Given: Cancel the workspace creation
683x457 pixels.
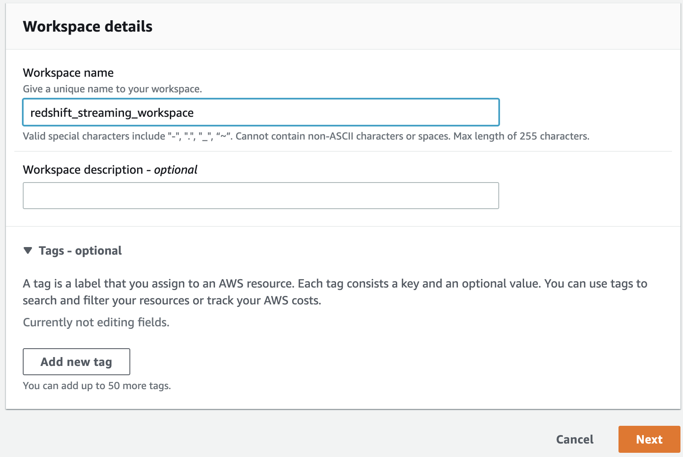Looking at the screenshot, I should [575, 439].
